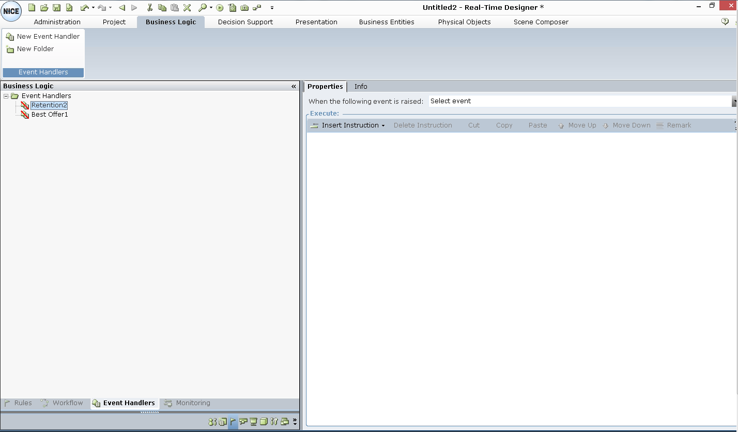Viewport: 738px width, 432px height.
Task: Select the Best Offer1 event handler
Action: [x=50, y=115]
